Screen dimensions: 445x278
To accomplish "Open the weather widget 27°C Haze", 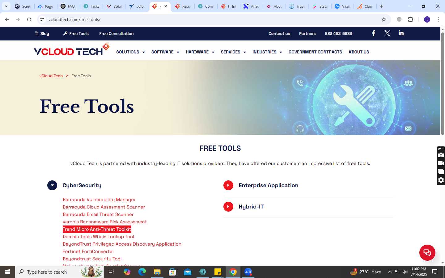I will click(x=366, y=272).
